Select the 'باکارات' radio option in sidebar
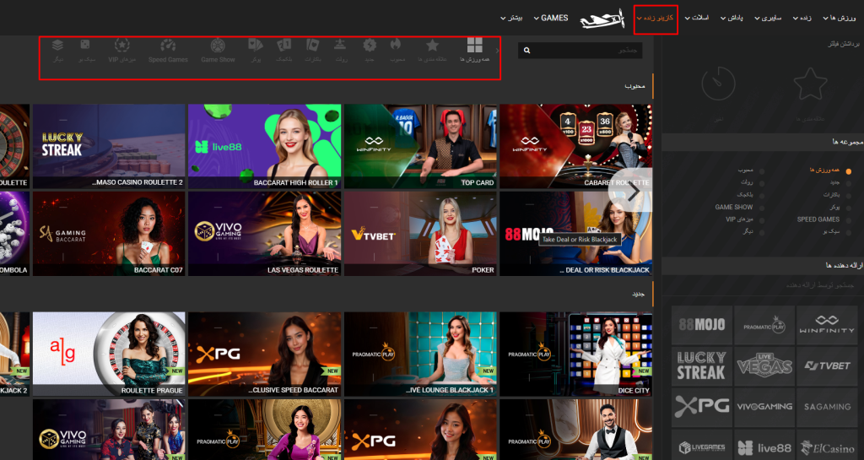The width and height of the screenshot is (864, 460). pos(848,196)
